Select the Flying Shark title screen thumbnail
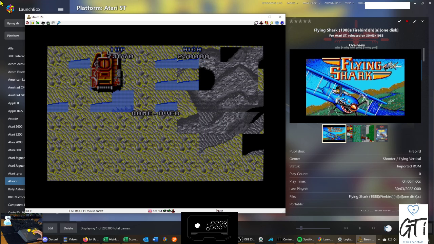Viewport: 434px width, 244px height. (334, 134)
